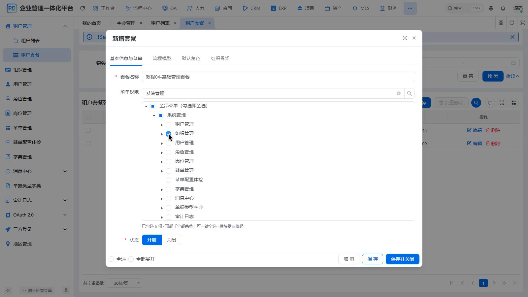Tick the 全选 checkbox in dialog footer
Viewport: 528px width, 297px height.
[111, 259]
